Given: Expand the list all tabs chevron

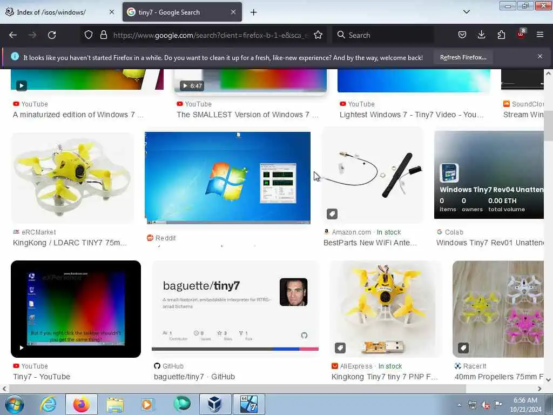Looking at the screenshot, I should 466,12.
